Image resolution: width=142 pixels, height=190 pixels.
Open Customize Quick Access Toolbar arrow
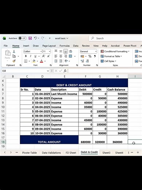pos(50,38)
